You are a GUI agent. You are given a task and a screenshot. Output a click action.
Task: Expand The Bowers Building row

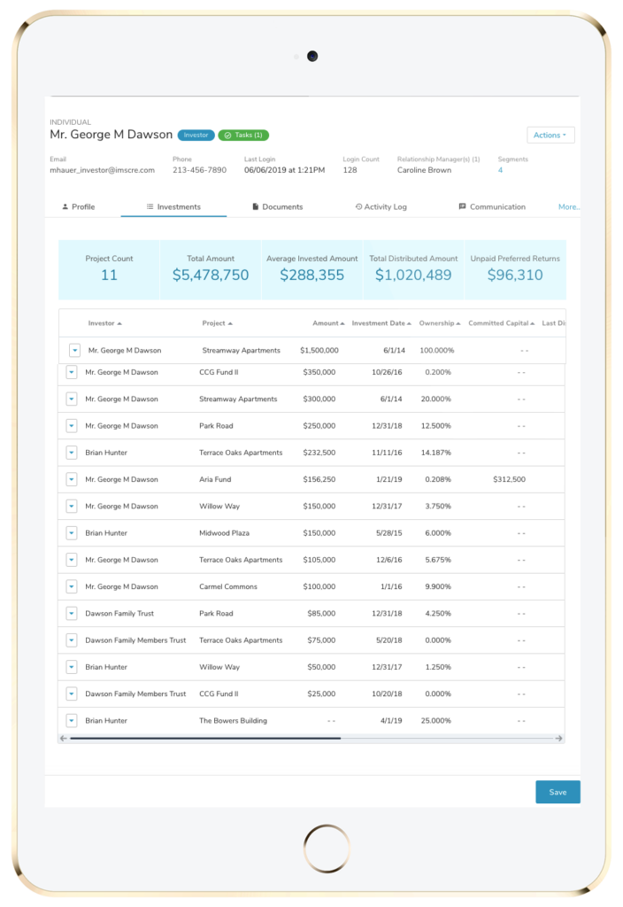click(72, 721)
